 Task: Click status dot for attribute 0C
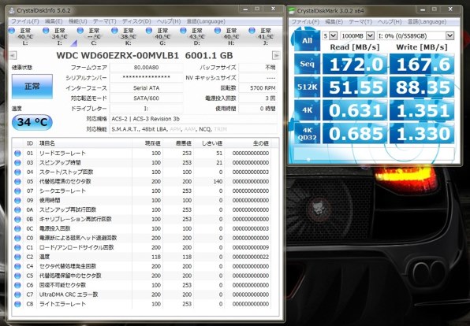17,228
